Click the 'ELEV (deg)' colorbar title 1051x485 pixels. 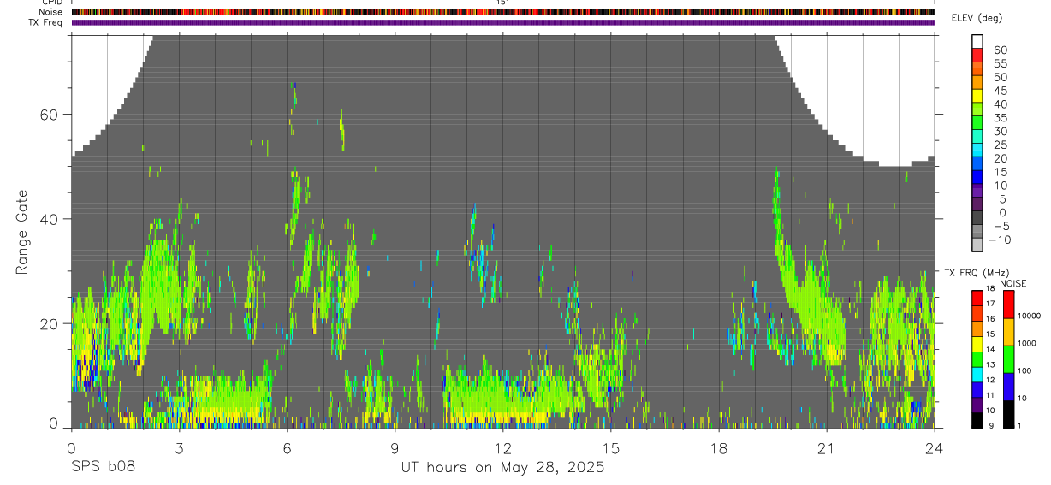pyautogui.click(x=977, y=18)
